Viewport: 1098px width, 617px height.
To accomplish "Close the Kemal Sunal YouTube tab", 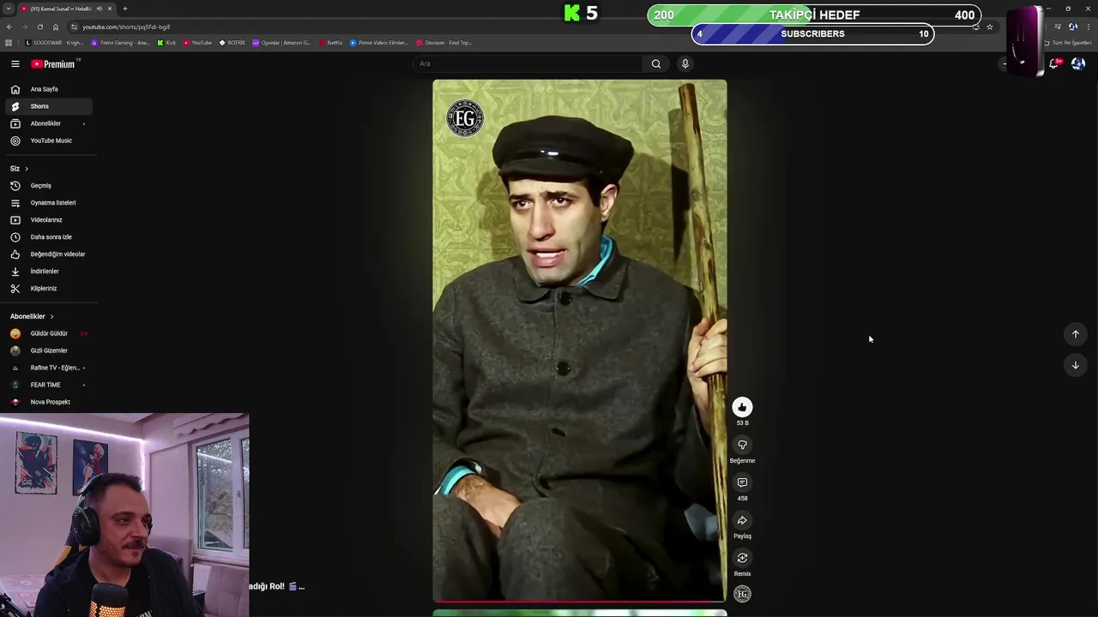I will coord(110,9).
